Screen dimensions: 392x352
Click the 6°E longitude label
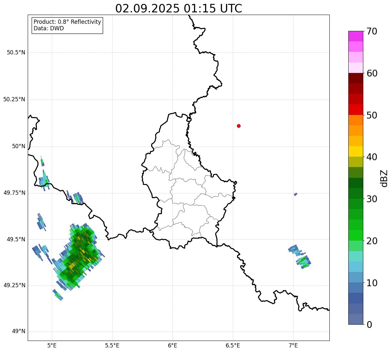click(x=173, y=345)
